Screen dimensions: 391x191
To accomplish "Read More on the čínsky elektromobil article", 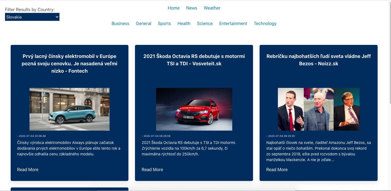I will tap(28, 170).
